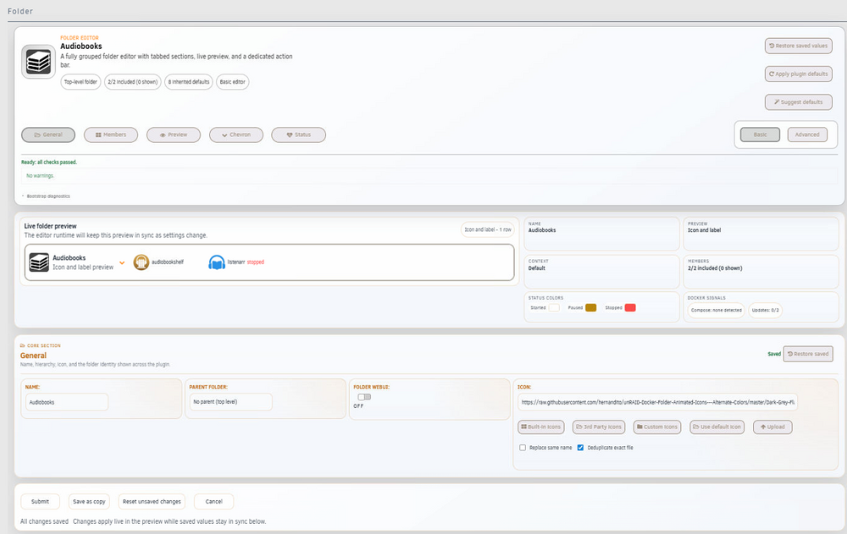Click Restore saved values button
847x534 pixels.
(799, 46)
